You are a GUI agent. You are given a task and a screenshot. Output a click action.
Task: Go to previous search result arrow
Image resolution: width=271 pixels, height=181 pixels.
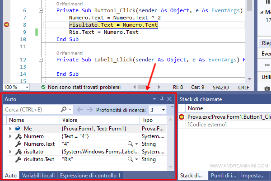tap(79, 110)
